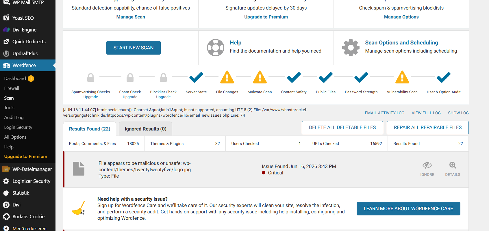Click the Menü reduzieren collapse arrow icon
Screen dimensions: 489x231
click(x=6, y=228)
